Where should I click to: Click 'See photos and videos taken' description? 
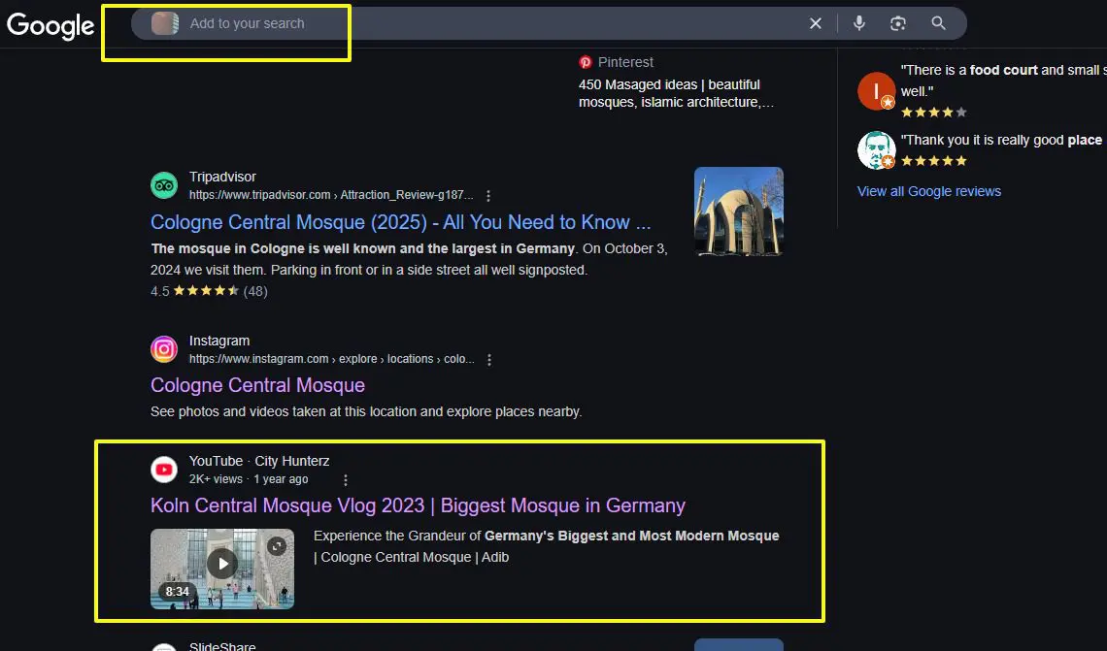click(x=366, y=411)
